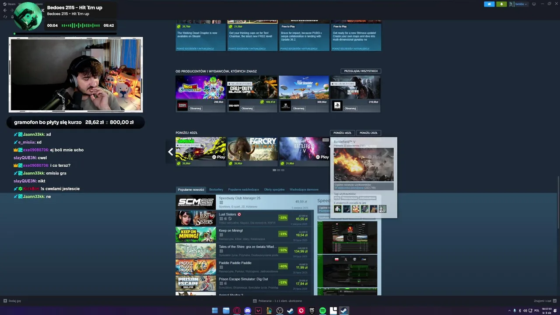
Task: Open Paddle Paddle Paddle list entry
Action: 245,266
